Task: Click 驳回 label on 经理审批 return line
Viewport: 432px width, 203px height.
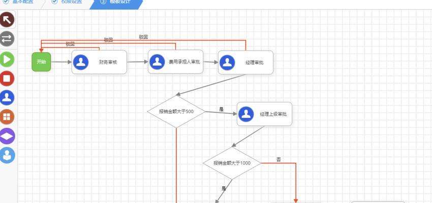Action: [143, 37]
